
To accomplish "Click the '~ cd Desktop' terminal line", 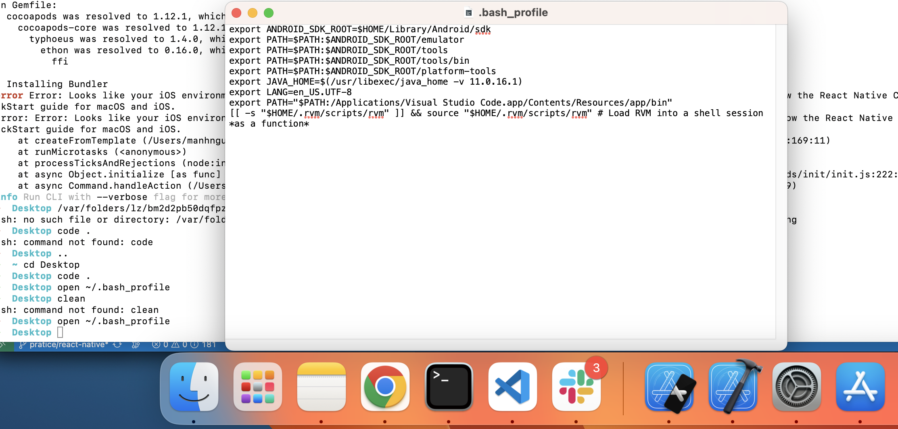I will (x=46, y=265).
